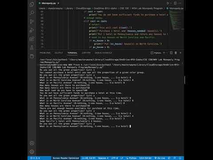Image resolution: width=213 pixels, height=160 pixels.
Task: Click line number 76 in the gutter
Action: pyautogui.click(x=42, y=44)
